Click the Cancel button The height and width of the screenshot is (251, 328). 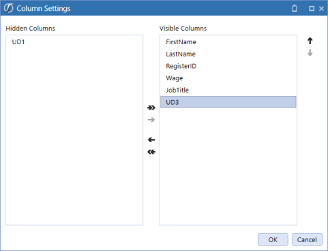(x=307, y=239)
